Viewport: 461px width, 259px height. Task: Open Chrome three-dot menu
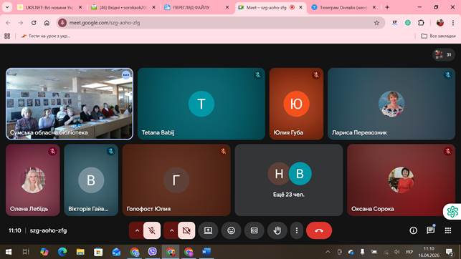pyautogui.click(x=453, y=23)
